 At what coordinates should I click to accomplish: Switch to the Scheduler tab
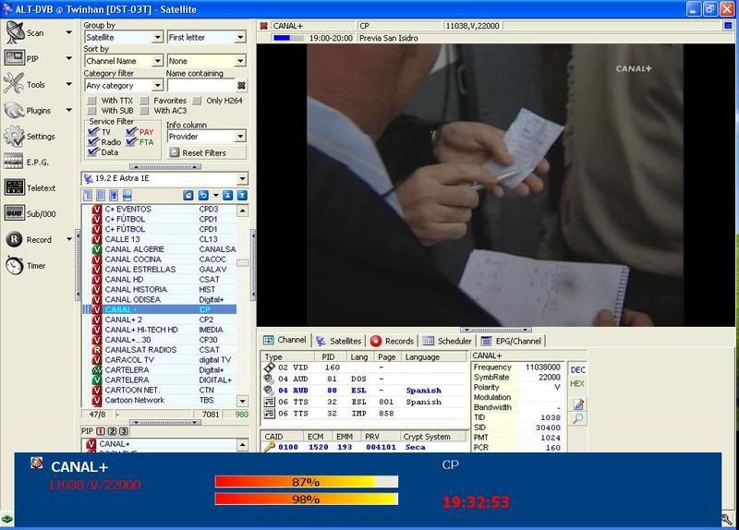click(447, 341)
